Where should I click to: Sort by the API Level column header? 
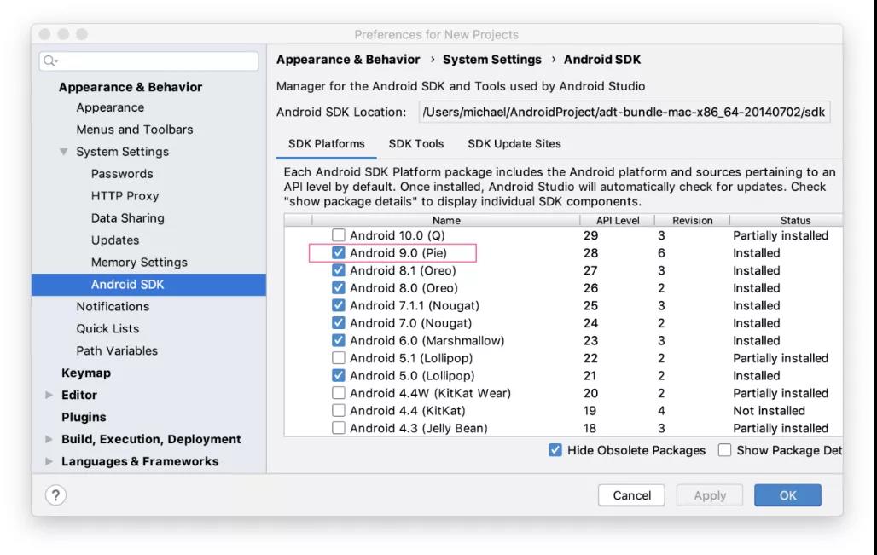tap(618, 220)
